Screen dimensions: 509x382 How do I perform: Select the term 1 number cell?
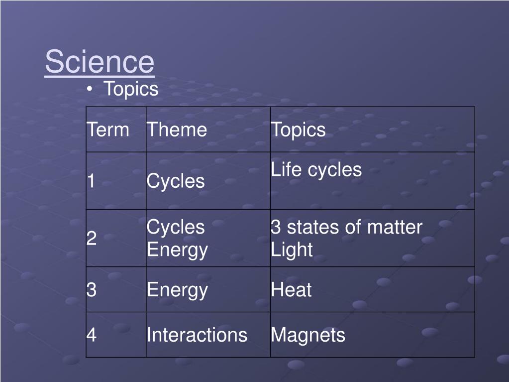click(x=116, y=181)
